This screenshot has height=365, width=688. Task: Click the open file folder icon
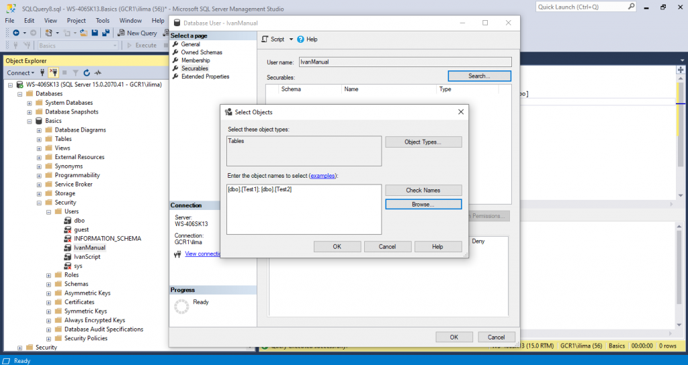tap(83, 33)
